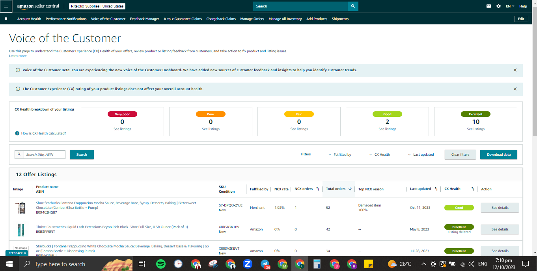See listings under Good
Viewport: 537px width, 271px height.
(x=387, y=129)
